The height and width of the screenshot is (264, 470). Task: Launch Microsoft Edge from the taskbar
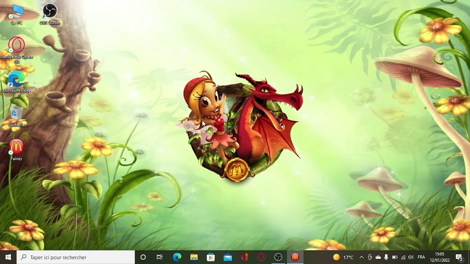[177, 257]
